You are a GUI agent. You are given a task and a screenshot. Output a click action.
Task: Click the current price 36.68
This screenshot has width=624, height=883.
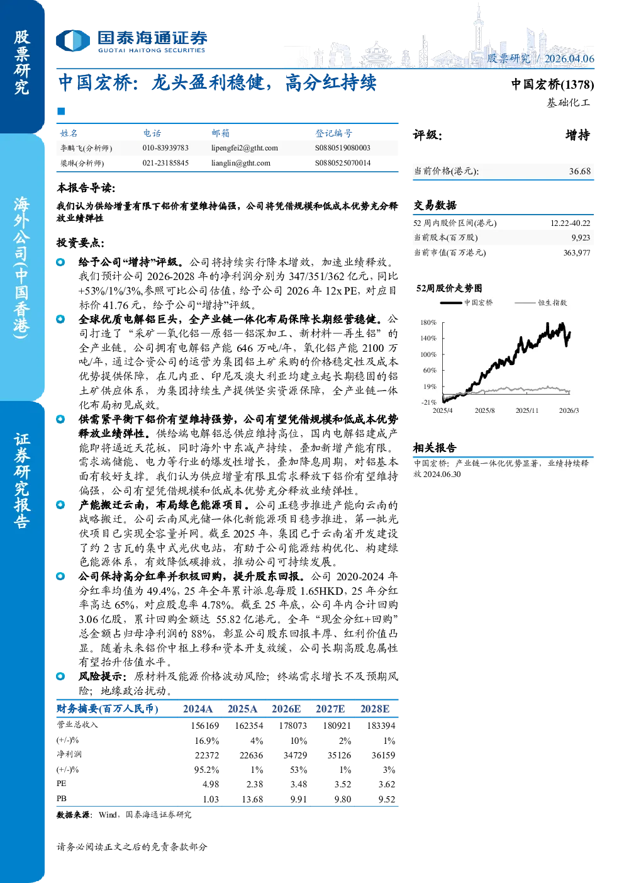pos(580,171)
